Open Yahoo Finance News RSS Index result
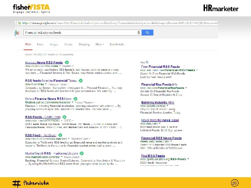This screenshot has height=188, width=251. (48, 99)
